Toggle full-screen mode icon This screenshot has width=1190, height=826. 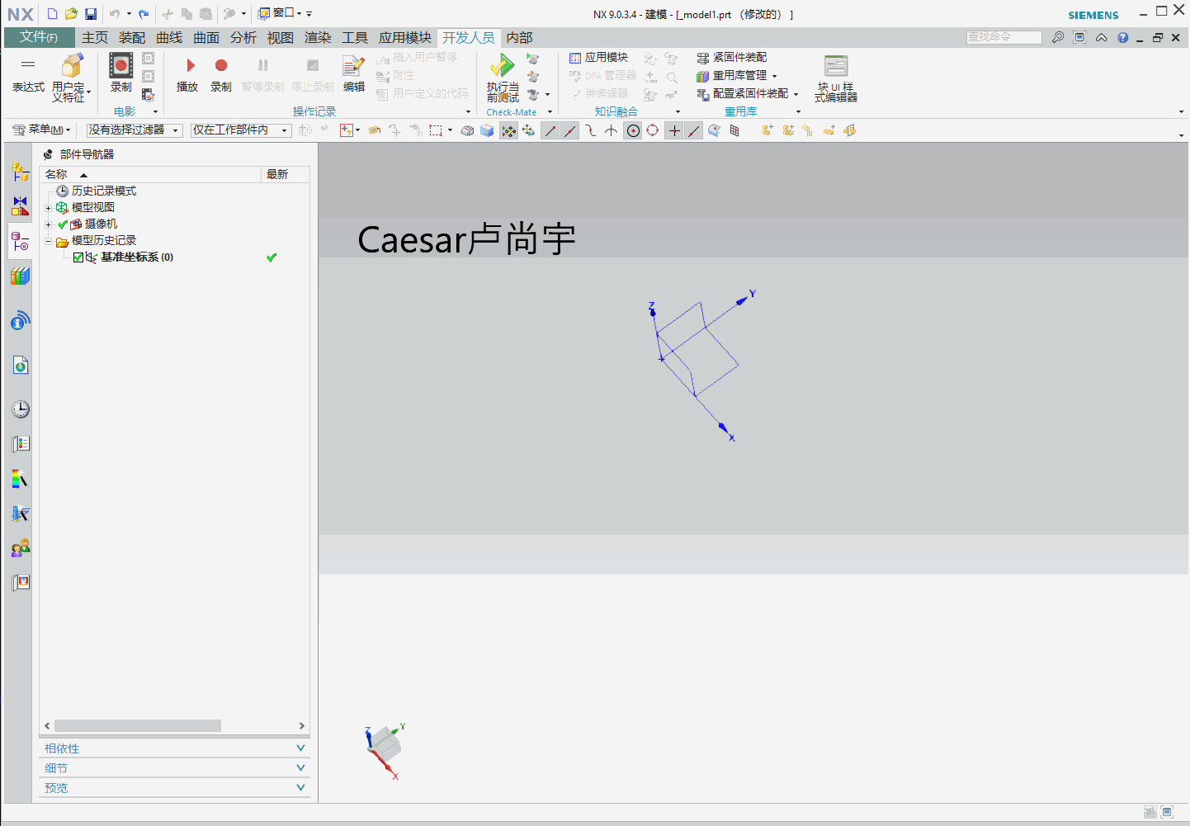pyautogui.click(x=1079, y=37)
